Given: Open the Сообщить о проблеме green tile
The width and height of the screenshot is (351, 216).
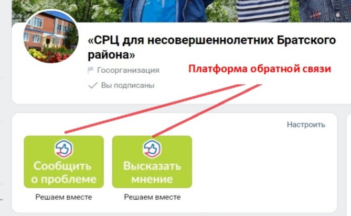Looking at the screenshot, I should pyautogui.click(x=64, y=162).
